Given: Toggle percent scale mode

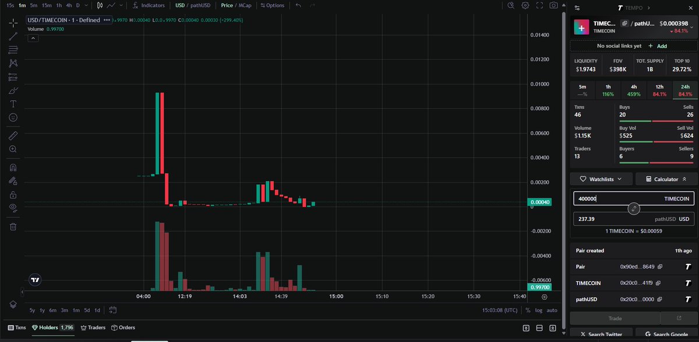Looking at the screenshot, I should pyautogui.click(x=528, y=311).
